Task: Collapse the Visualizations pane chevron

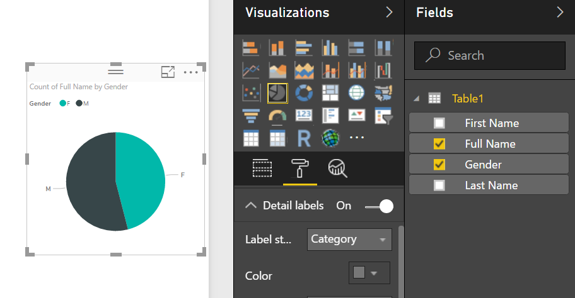Action: (x=389, y=13)
